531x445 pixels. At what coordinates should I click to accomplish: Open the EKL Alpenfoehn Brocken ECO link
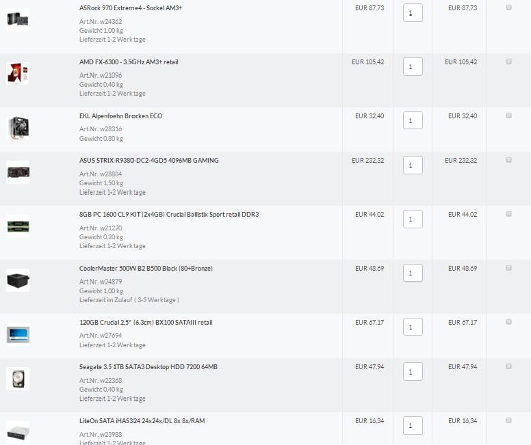coord(121,116)
